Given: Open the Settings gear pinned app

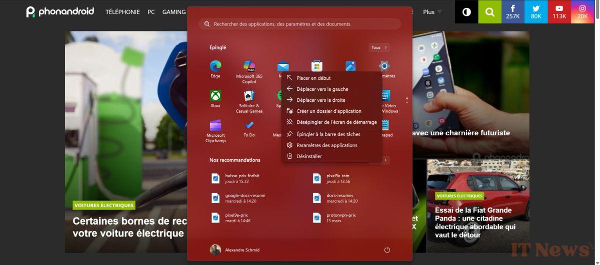Looking at the screenshot, I should point(384,66).
